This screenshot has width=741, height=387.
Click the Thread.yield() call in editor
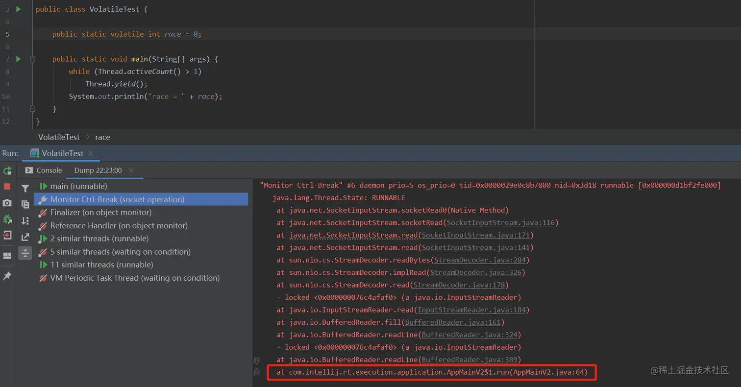click(117, 84)
